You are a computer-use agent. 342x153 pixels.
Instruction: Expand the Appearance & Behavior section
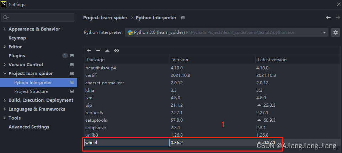[x=4, y=29]
